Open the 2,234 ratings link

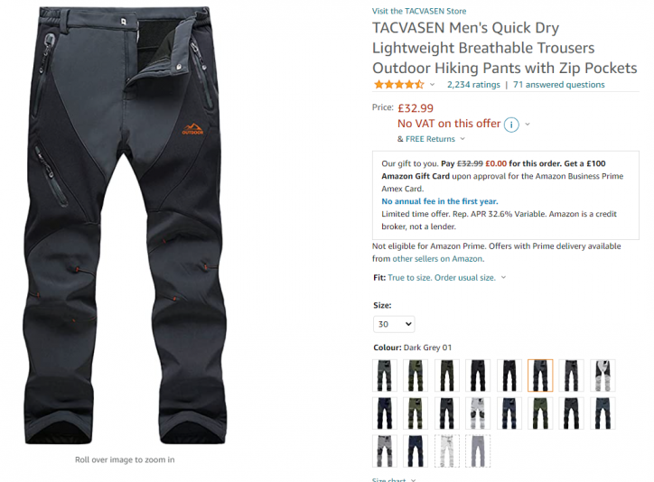[473, 85]
